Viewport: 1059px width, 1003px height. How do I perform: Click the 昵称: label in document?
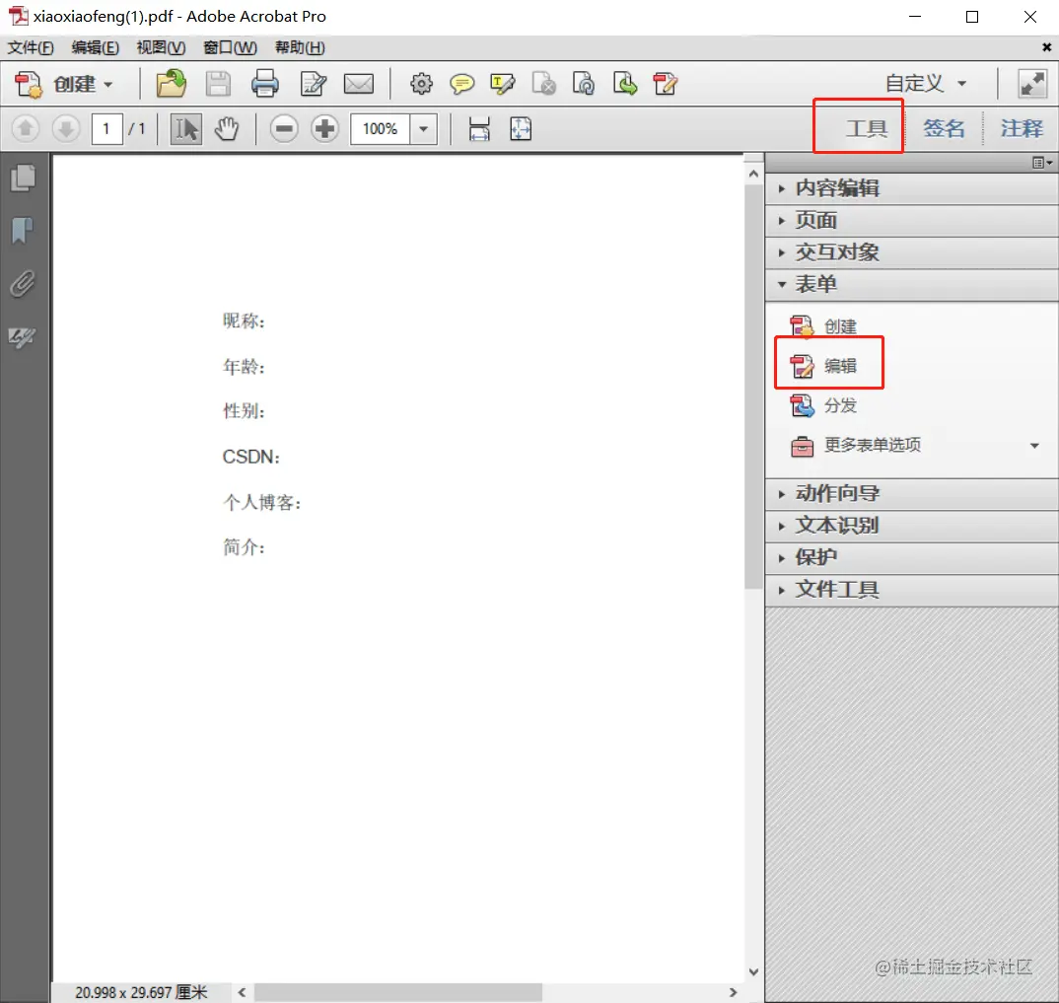pyautogui.click(x=244, y=321)
